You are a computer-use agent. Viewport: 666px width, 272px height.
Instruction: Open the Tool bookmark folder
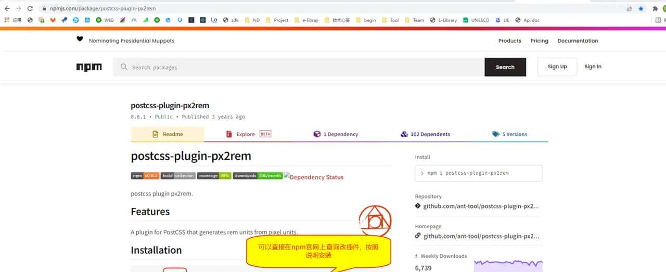click(390, 20)
